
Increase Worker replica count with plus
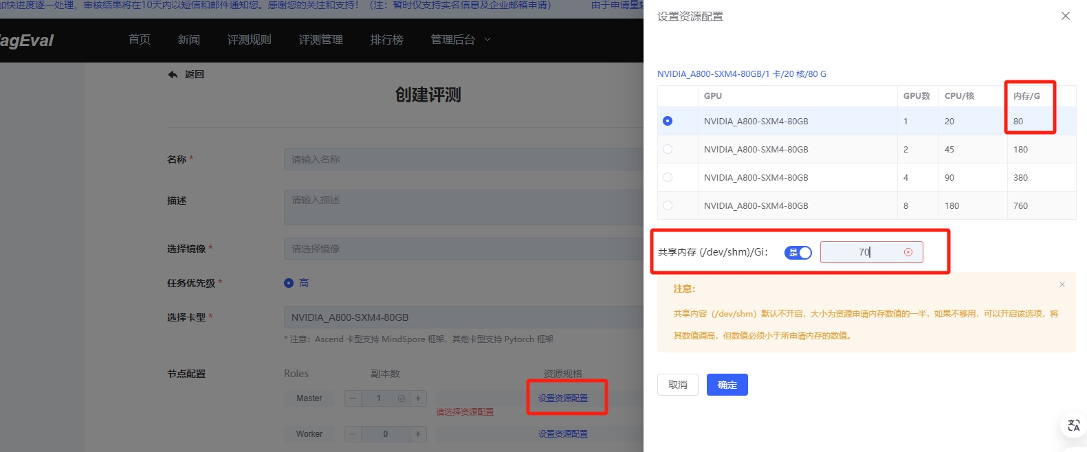click(x=418, y=434)
